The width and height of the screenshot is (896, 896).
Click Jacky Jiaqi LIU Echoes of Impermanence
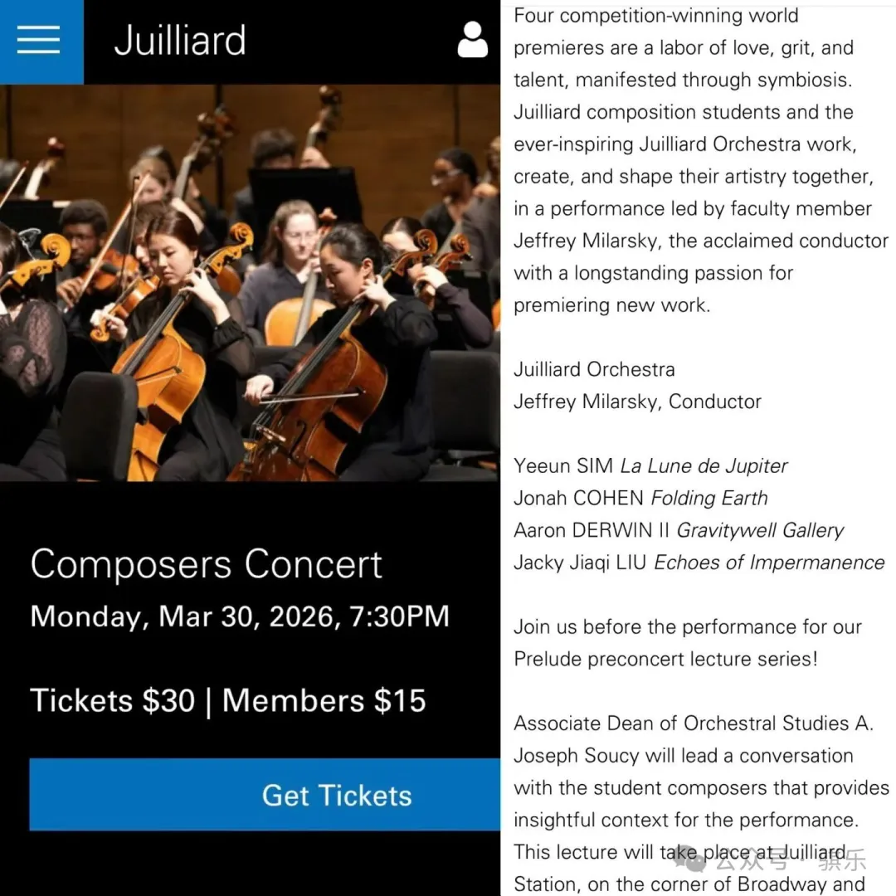click(x=699, y=562)
